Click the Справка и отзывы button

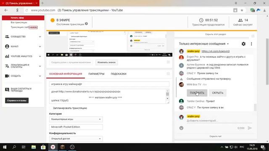tap(17, 101)
